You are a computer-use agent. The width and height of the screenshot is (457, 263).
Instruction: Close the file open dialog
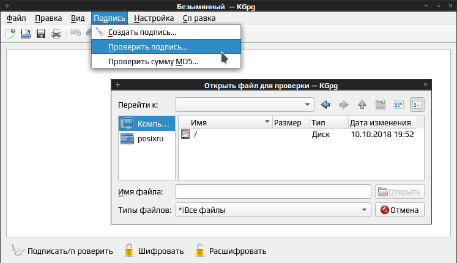pyautogui.click(x=425, y=85)
